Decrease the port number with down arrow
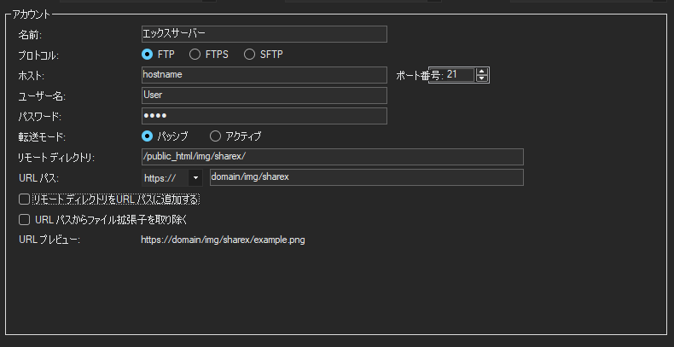This screenshot has width=674, height=347. tap(482, 78)
